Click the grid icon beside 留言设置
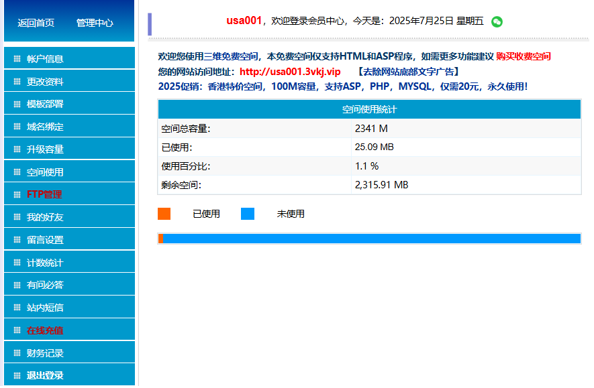Viewport: 594px width, 388px height. tap(17, 239)
